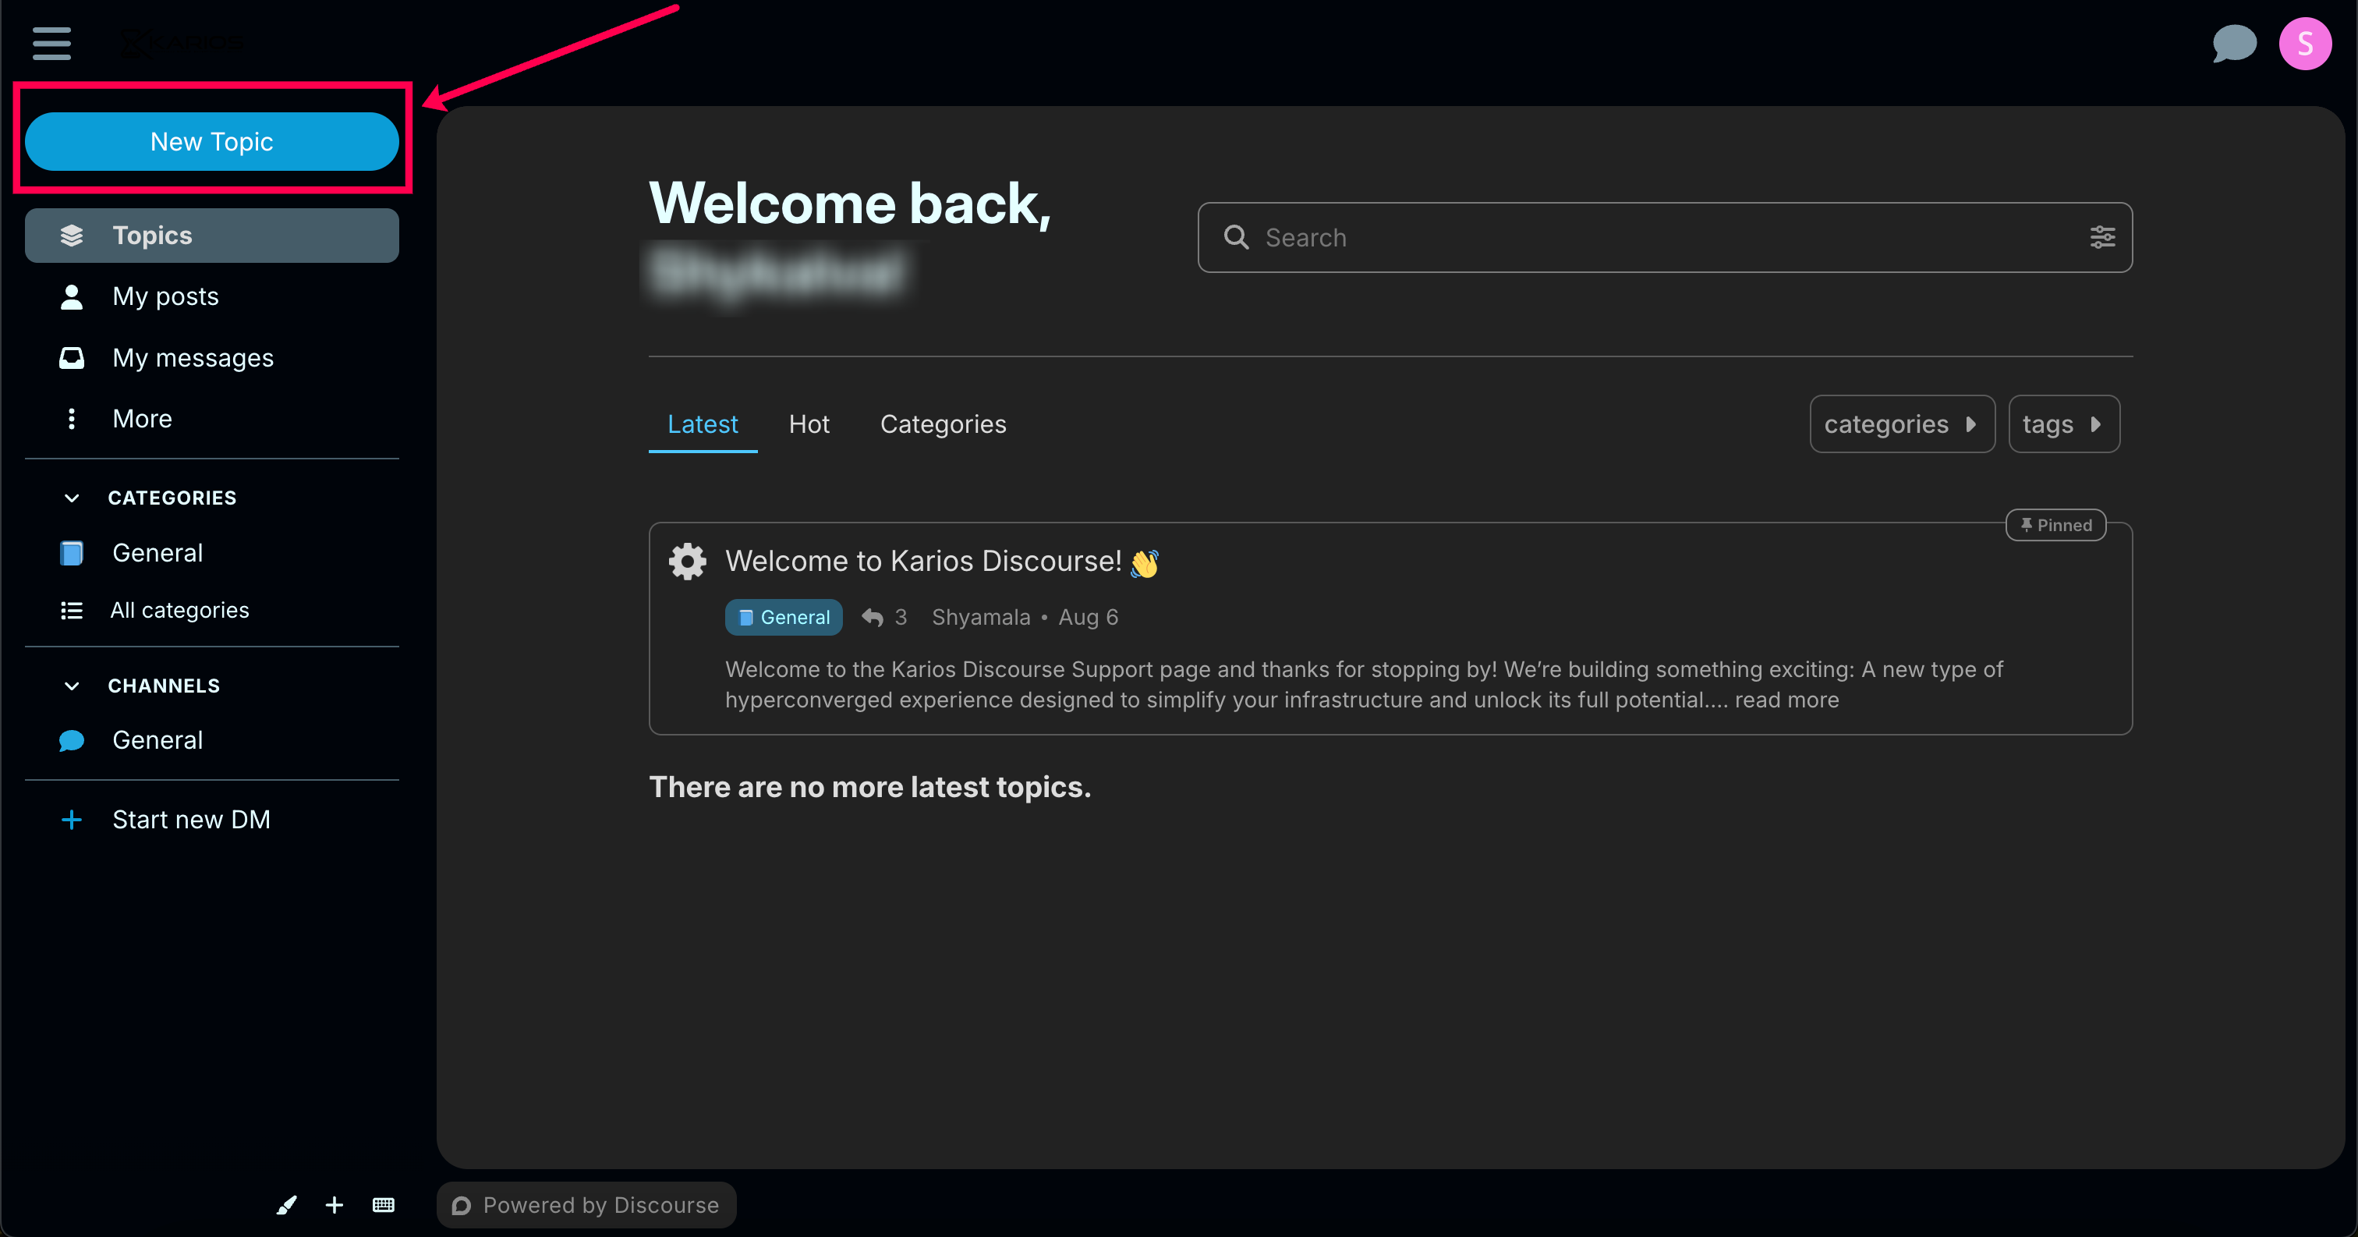The height and width of the screenshot is (1237, 2358).
Task: Open the categories filter dropdown
Action: (1901, 425)
